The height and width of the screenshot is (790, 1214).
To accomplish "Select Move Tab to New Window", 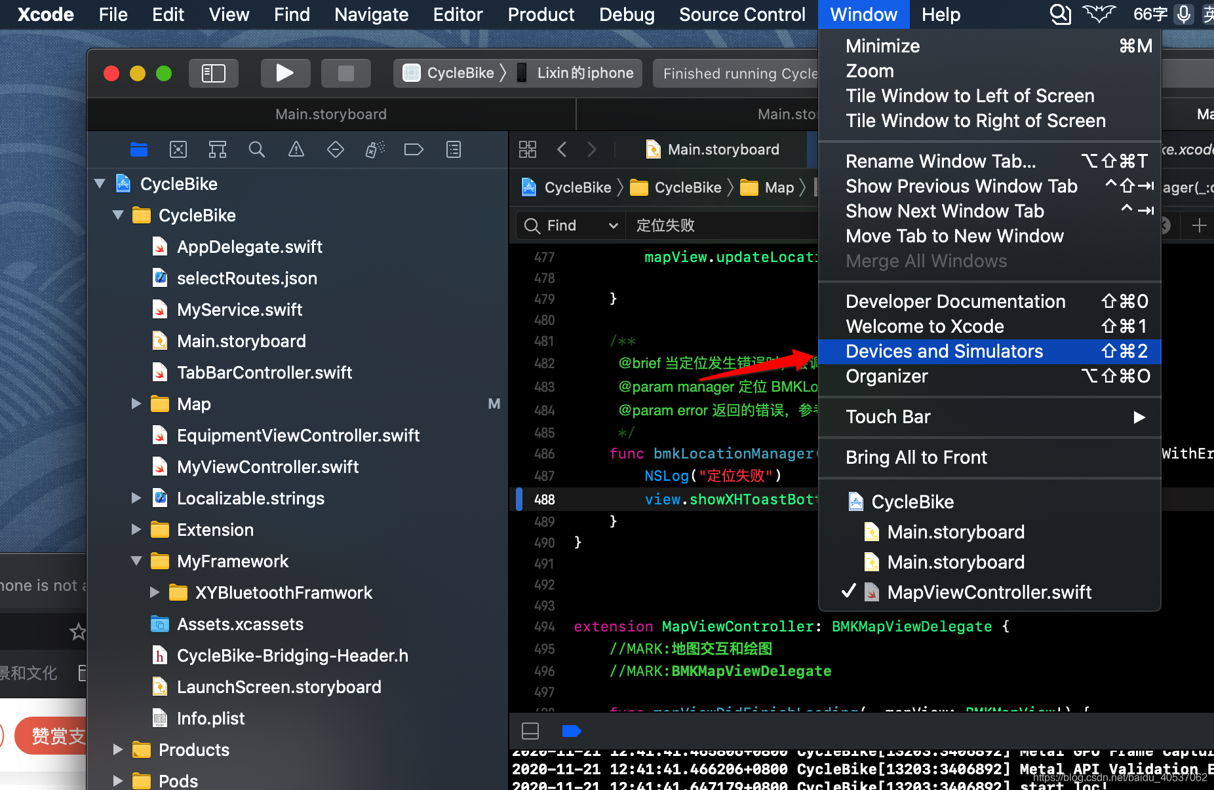I will tap(990, 236).
